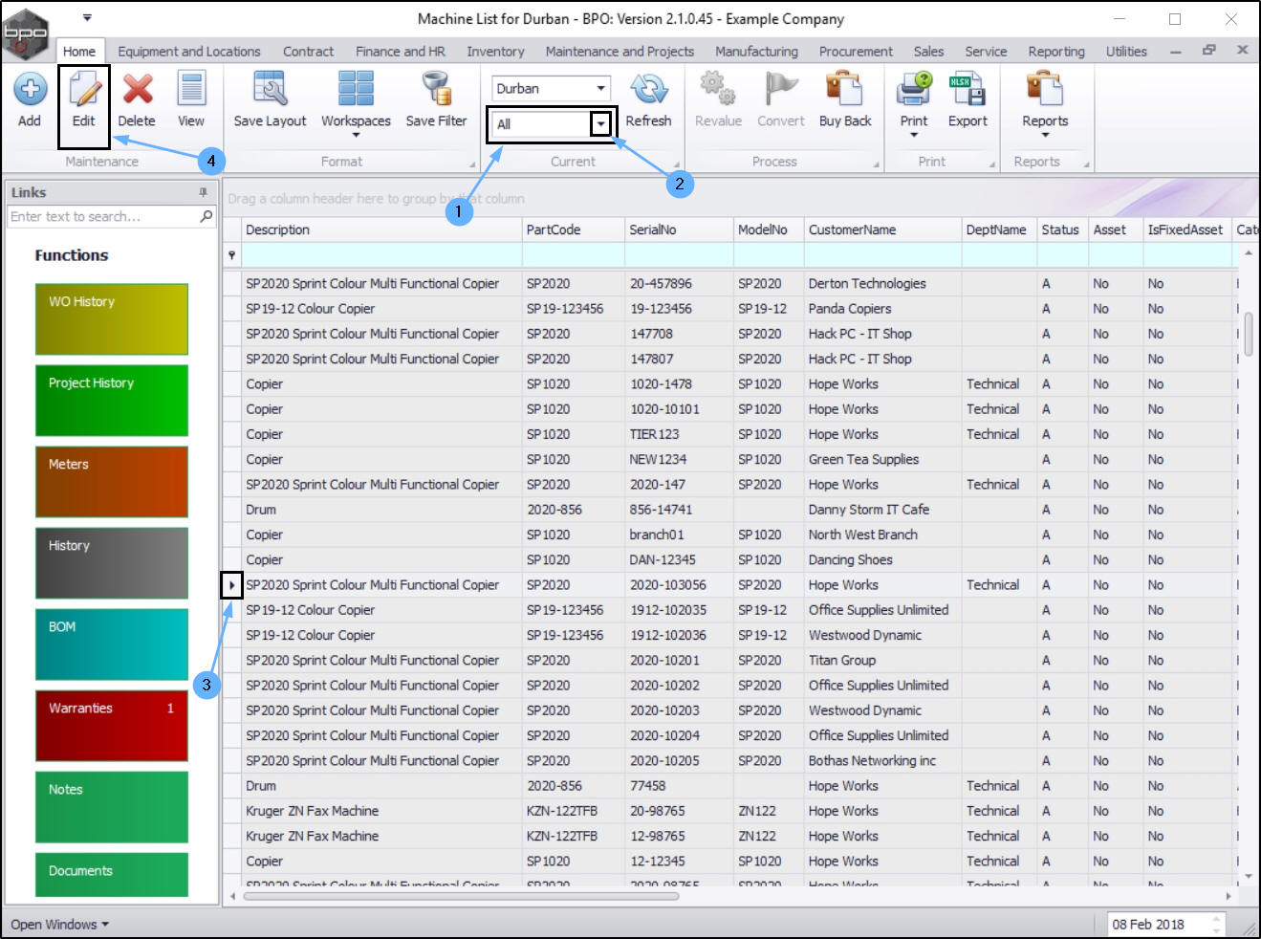Open the WO History function tile
The height and width of the screenshot is (939, 1261).
[112, 318]
